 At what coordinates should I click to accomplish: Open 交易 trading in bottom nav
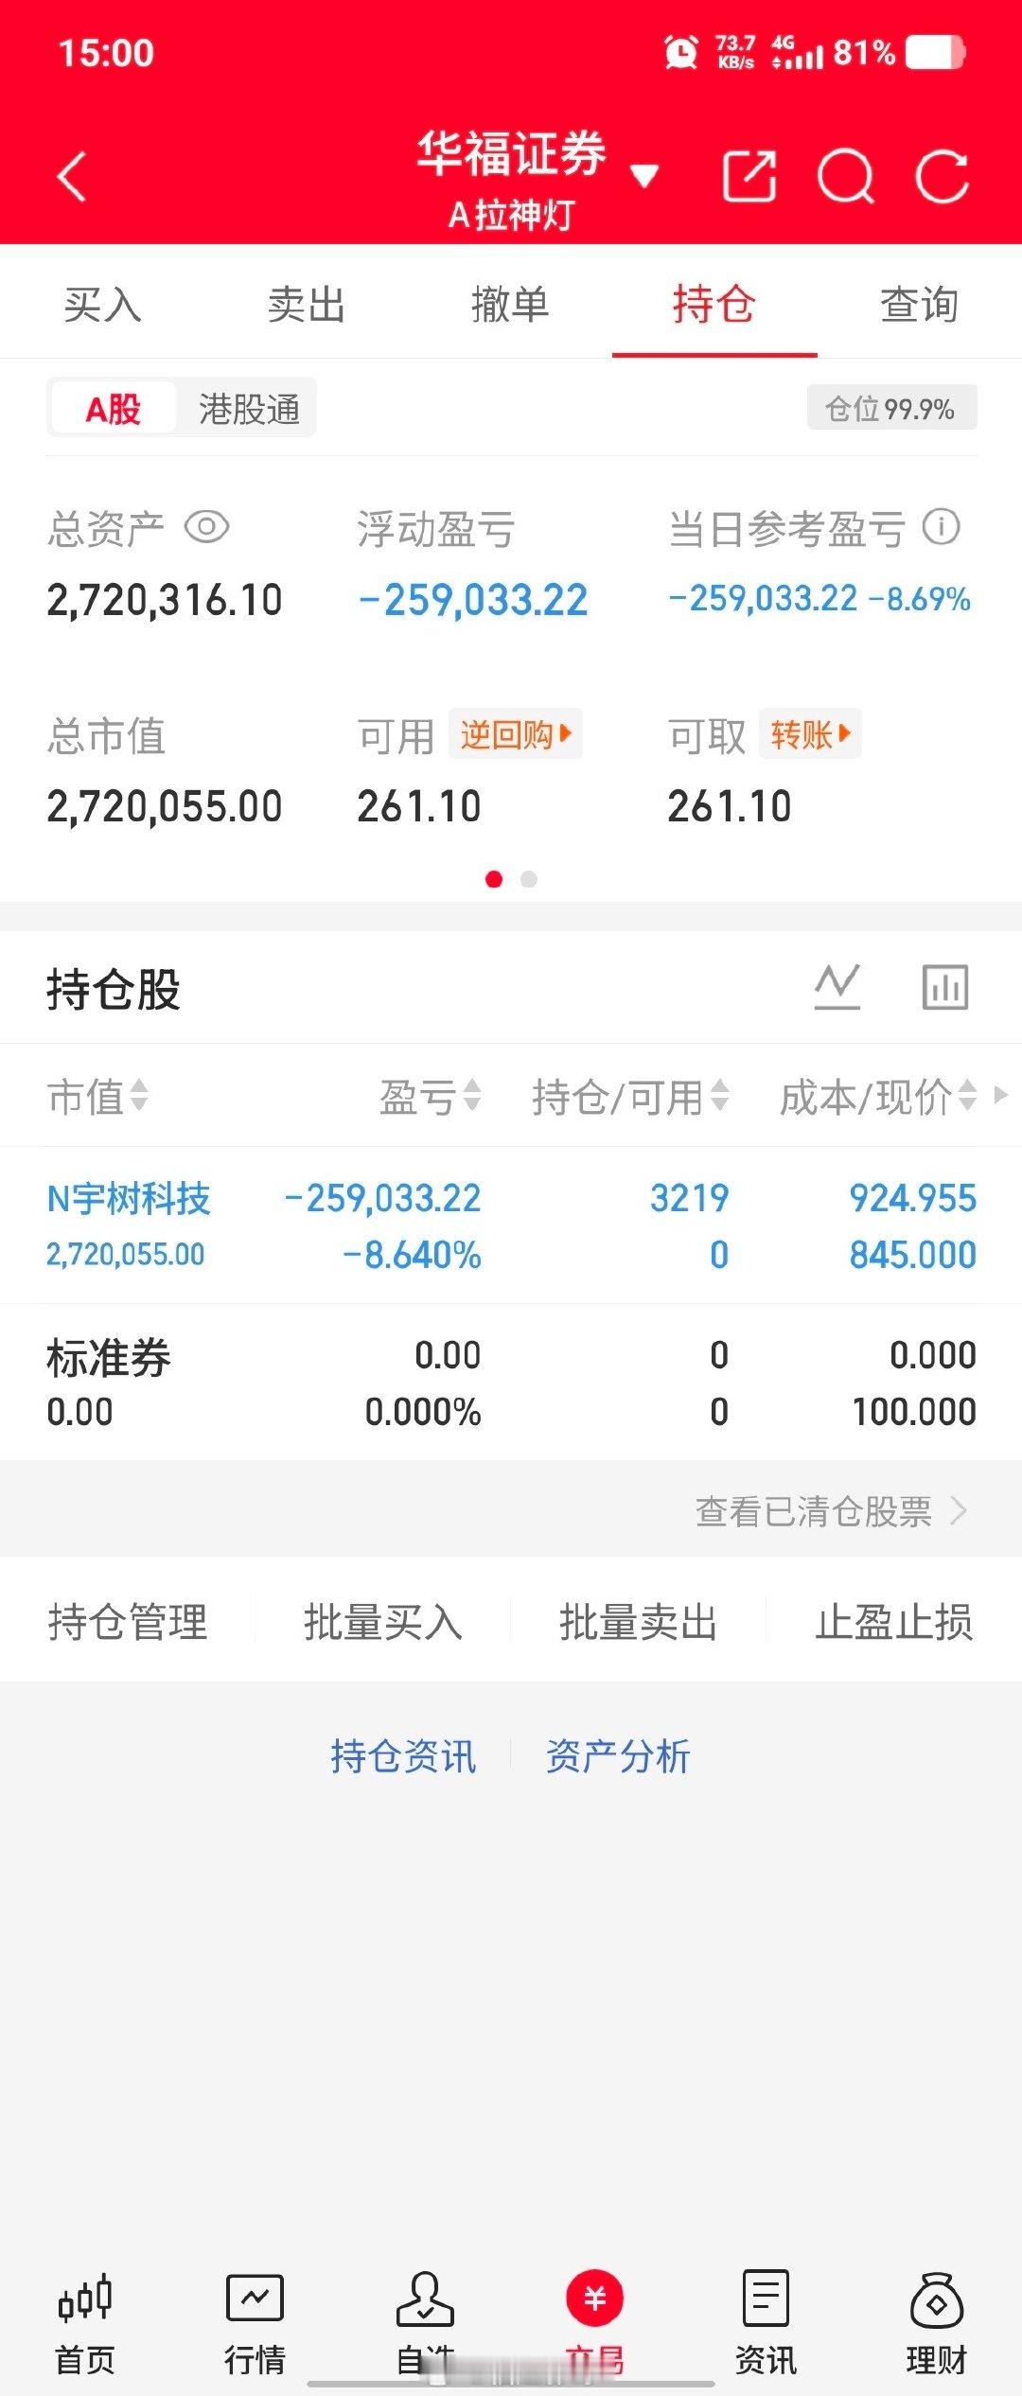click(595, 2324)
